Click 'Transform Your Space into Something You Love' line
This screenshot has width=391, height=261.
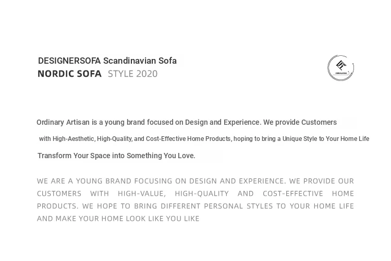pyautogui.click(x=116, y=156)
